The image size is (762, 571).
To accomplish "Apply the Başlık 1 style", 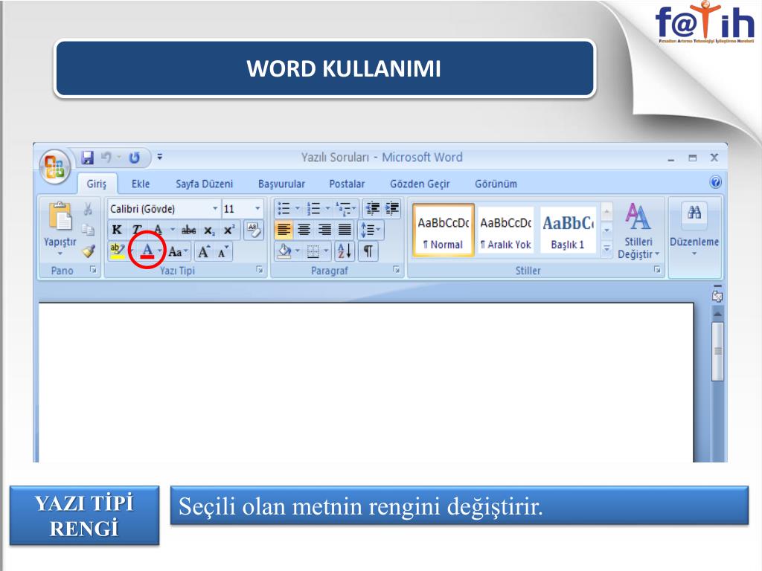I will 568,230.
